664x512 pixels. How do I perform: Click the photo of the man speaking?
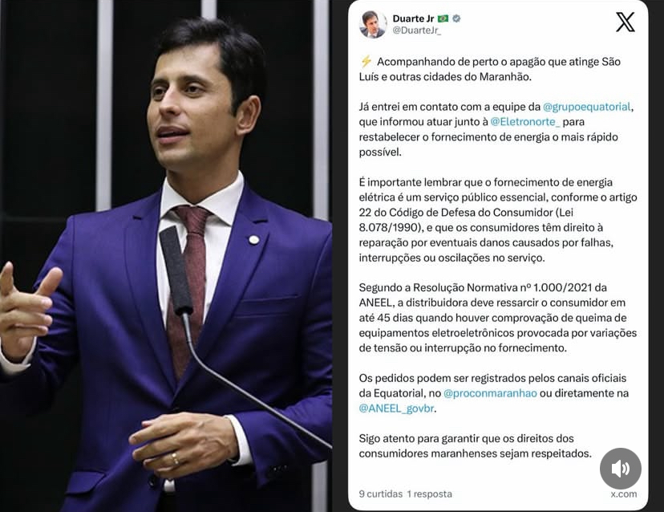165,256
